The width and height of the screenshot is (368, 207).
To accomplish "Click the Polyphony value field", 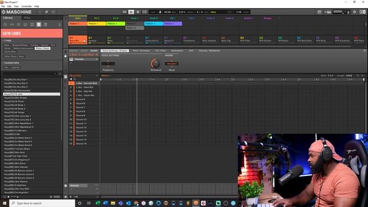I will pyautogui.click(x=108, y=64).
